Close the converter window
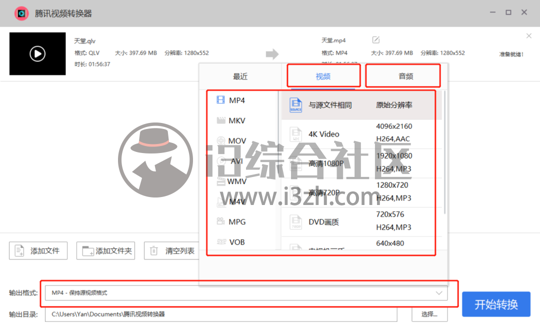This screenshot has height=333, width=540. 524,12
